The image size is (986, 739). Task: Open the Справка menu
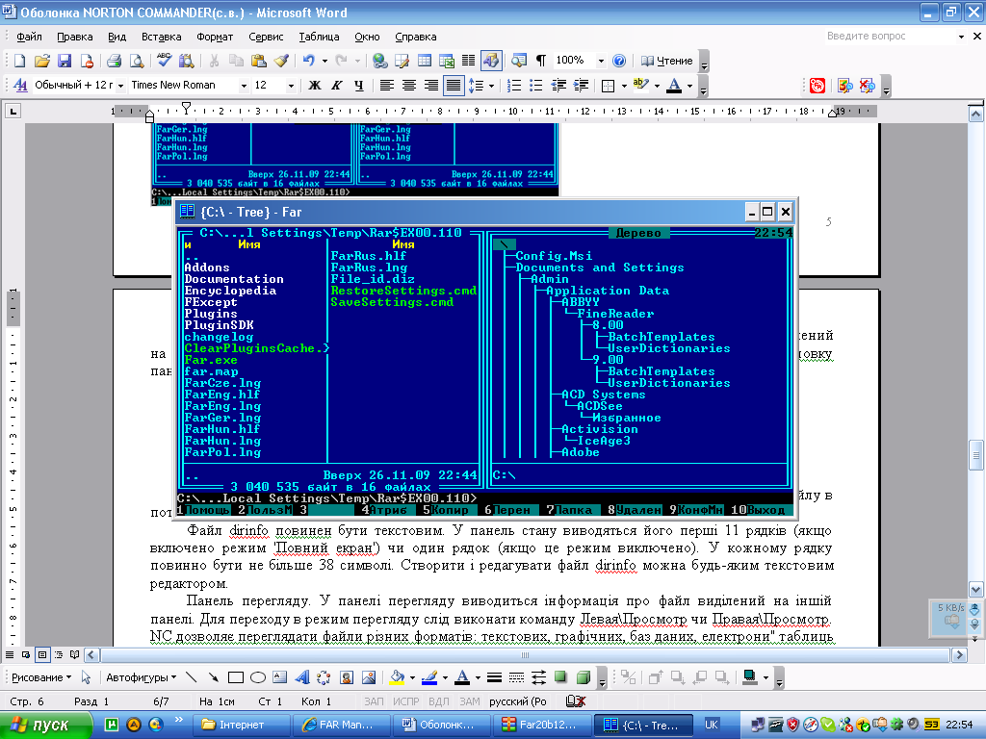click(x=415, y=37)
